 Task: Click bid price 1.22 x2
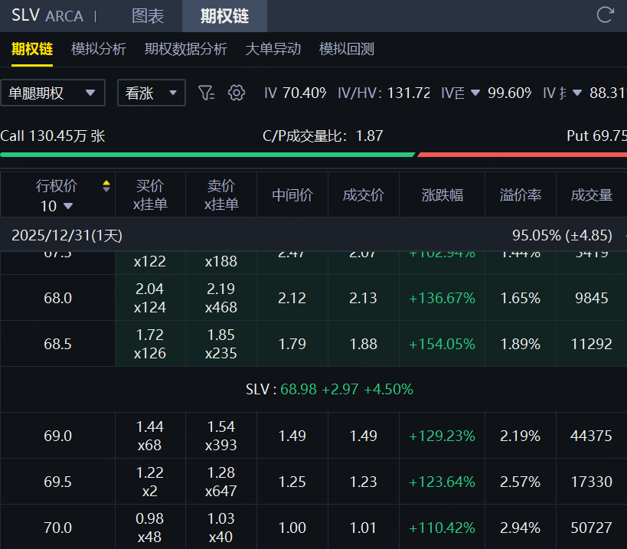click(x=150, y=482)
